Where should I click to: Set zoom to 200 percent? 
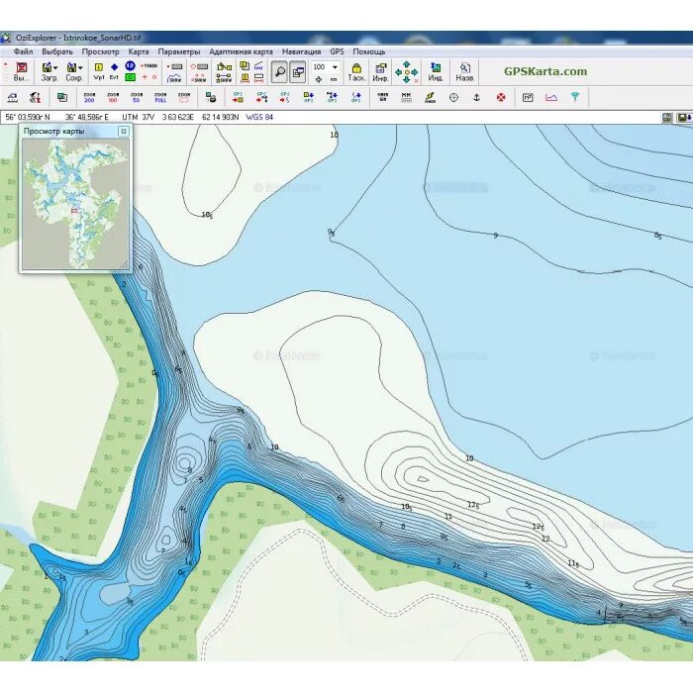(89, 97)
